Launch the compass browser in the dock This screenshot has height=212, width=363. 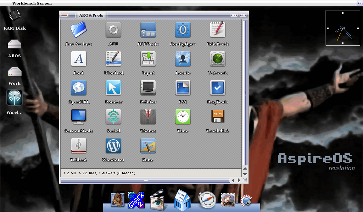(x=207, y=200)
